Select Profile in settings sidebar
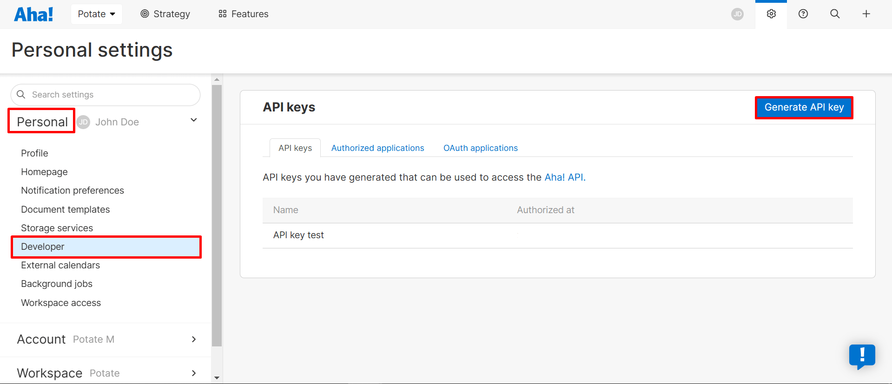 [x=34, y=153]
